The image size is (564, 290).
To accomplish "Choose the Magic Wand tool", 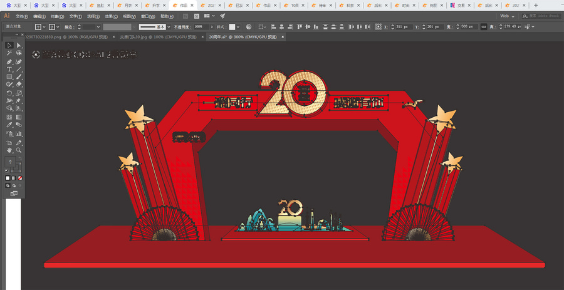I will coord(9,53).
